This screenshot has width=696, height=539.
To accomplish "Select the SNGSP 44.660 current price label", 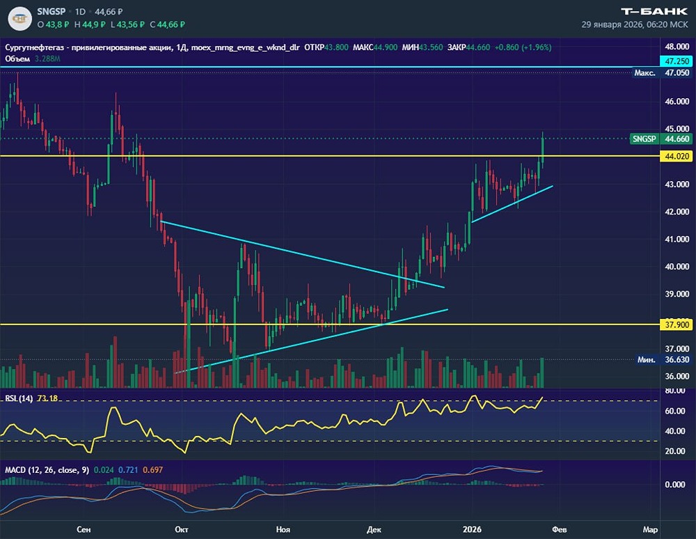I will click(661, 139).
